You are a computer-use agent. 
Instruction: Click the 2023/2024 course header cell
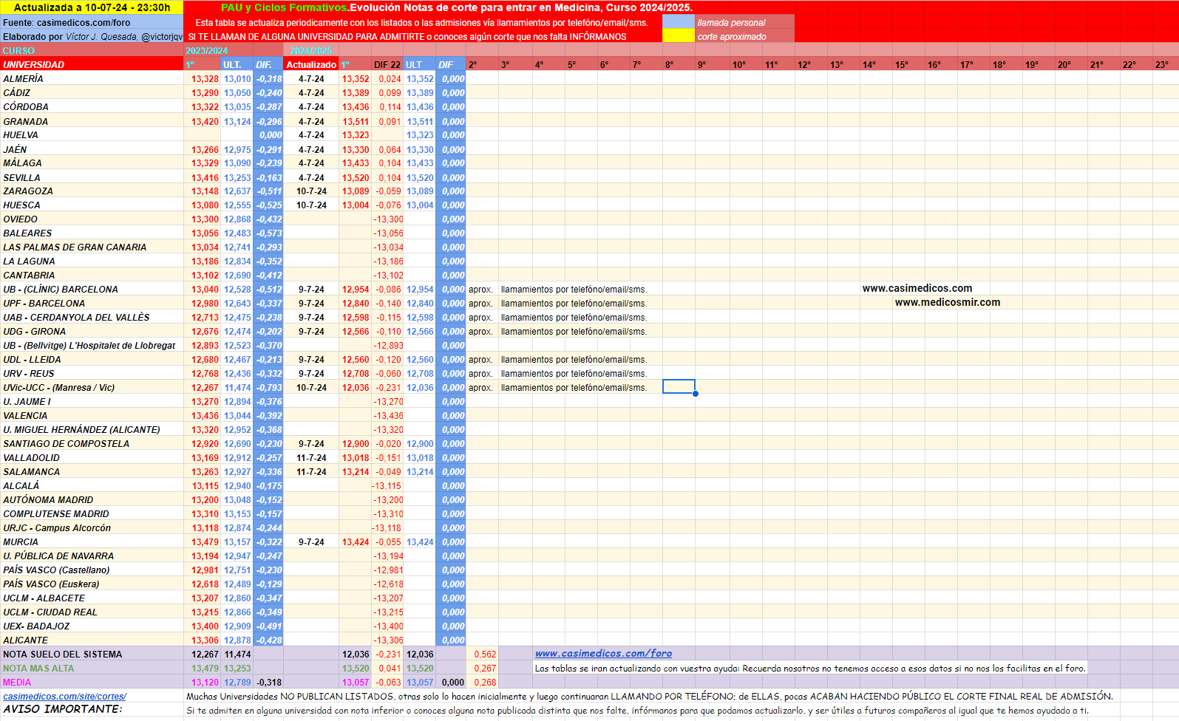tap(207, 51)
